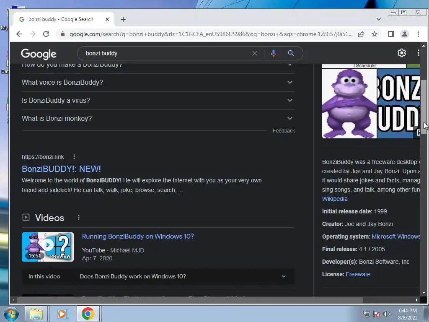Launch Windows Media Player from the taskbar
The width and height of the screenshot is (429, 322).
[x=62, y=314]
